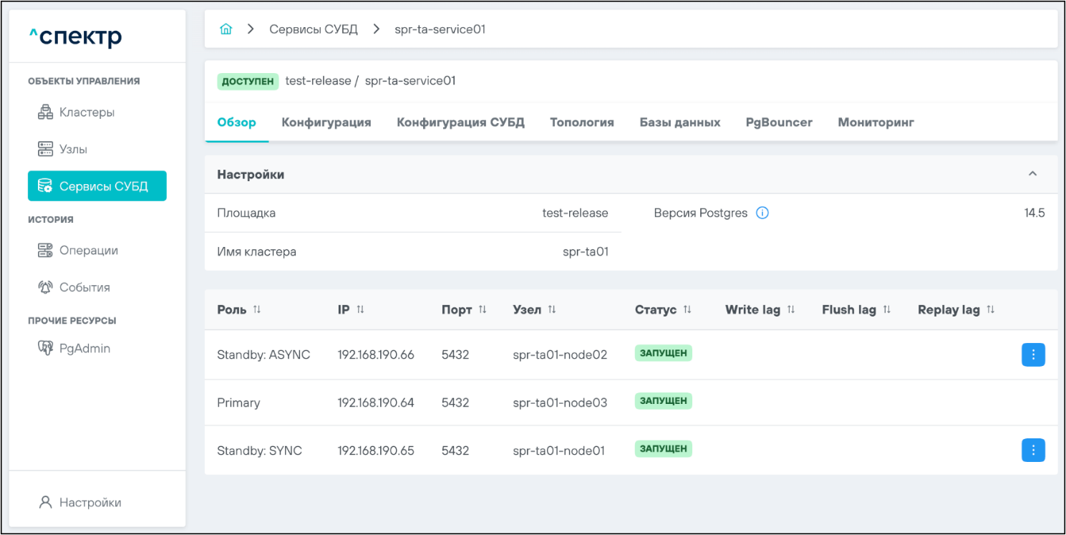Go to Кластеры in sidebar

click(86, 112)
